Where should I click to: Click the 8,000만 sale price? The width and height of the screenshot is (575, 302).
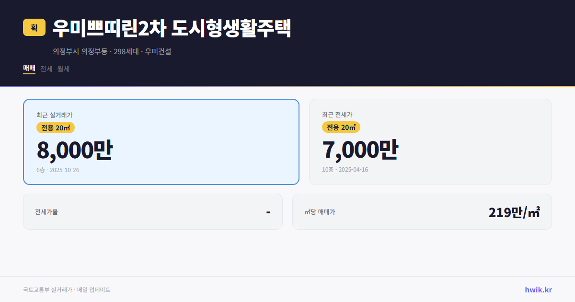pyautogui.click(x=75, y=149)
